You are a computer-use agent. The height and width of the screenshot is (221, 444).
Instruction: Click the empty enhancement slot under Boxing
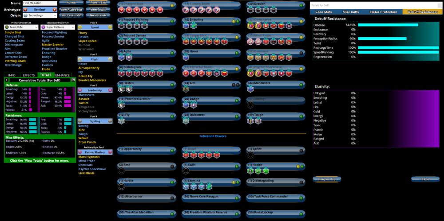tap(251, 105)
